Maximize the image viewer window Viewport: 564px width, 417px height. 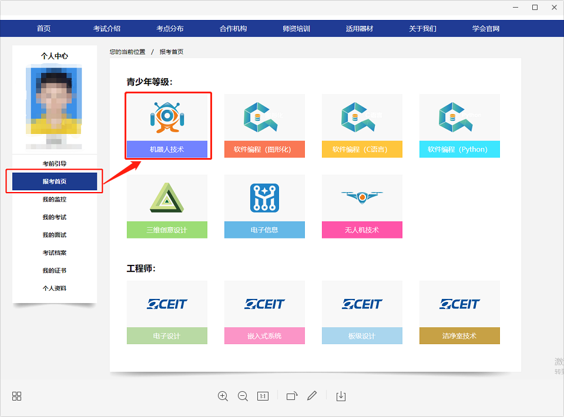click(535, 7)
